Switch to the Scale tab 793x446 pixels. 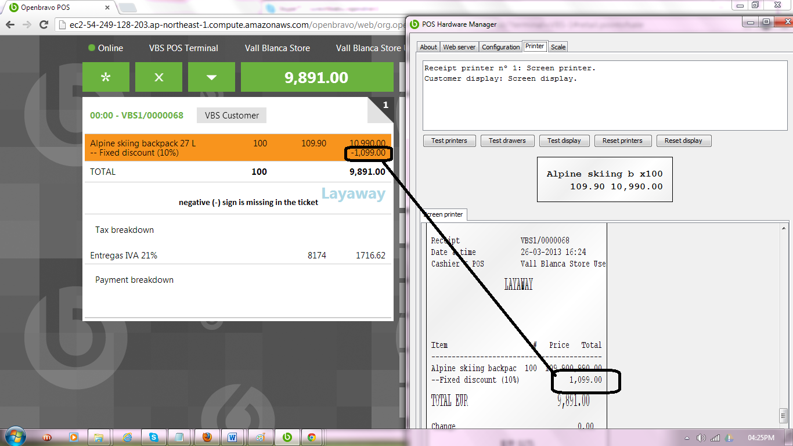[558, 47]
